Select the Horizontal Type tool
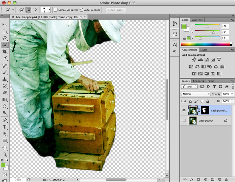This screenshot has width=235, height=182. point(5,127)
